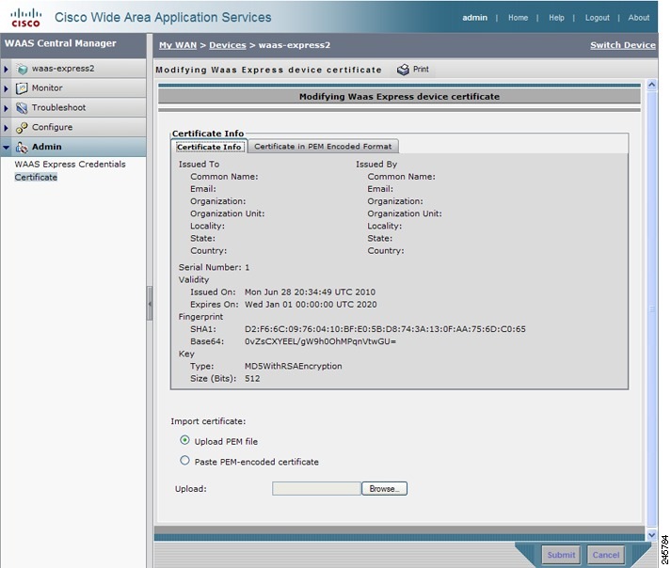
Task: Click the Print button label
Action: pos(421,70)
